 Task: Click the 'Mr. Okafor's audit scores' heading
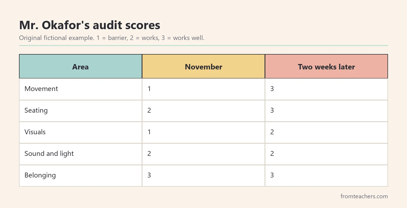coord(90,25)
